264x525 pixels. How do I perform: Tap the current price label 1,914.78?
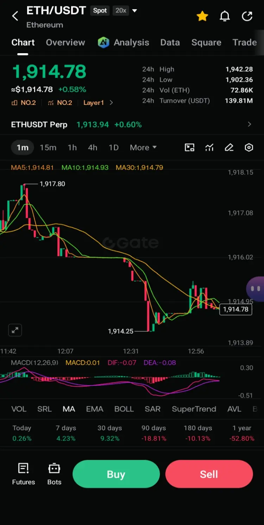[x=236, y=310]
